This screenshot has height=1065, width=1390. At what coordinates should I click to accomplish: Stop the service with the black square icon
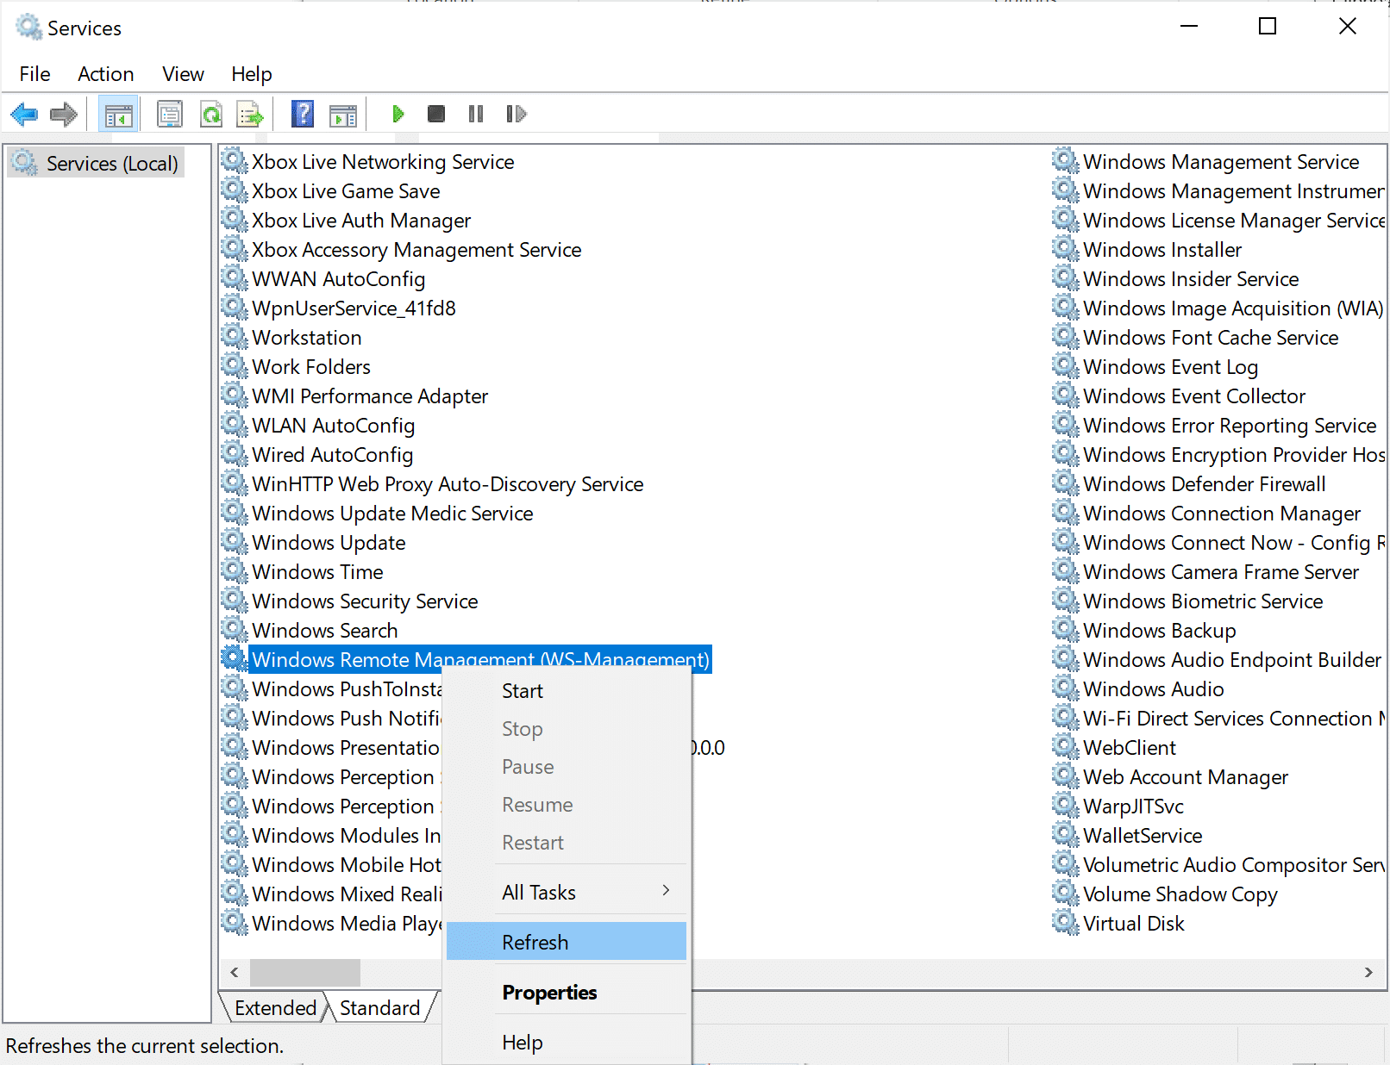(436, 113)
